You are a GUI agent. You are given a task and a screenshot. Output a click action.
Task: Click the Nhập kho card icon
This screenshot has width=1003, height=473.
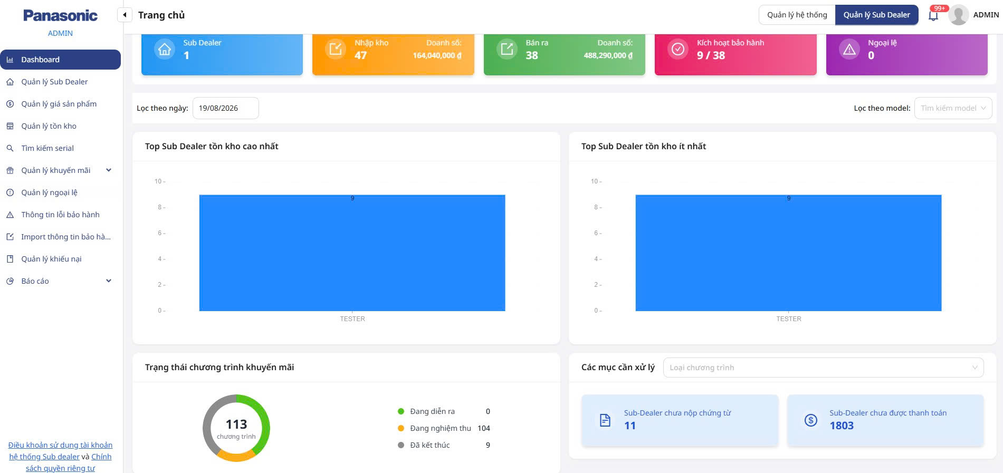click(x=336, y=50)
